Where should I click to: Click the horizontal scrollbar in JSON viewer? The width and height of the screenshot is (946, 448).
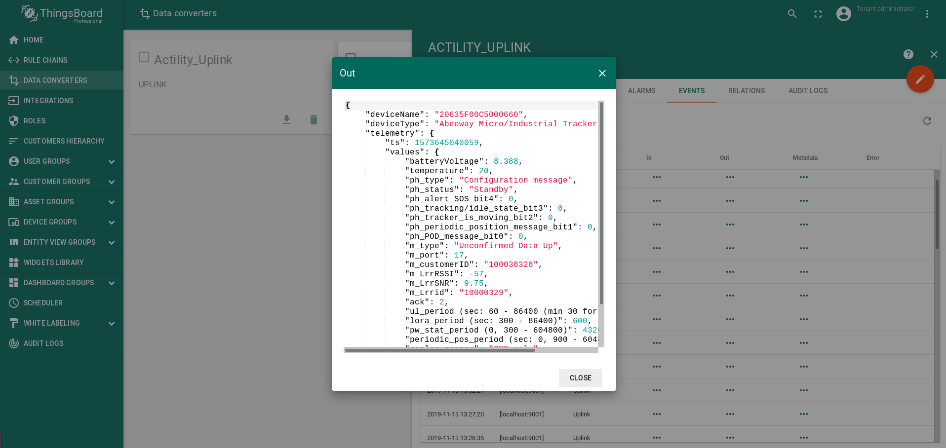click(440, 350)
